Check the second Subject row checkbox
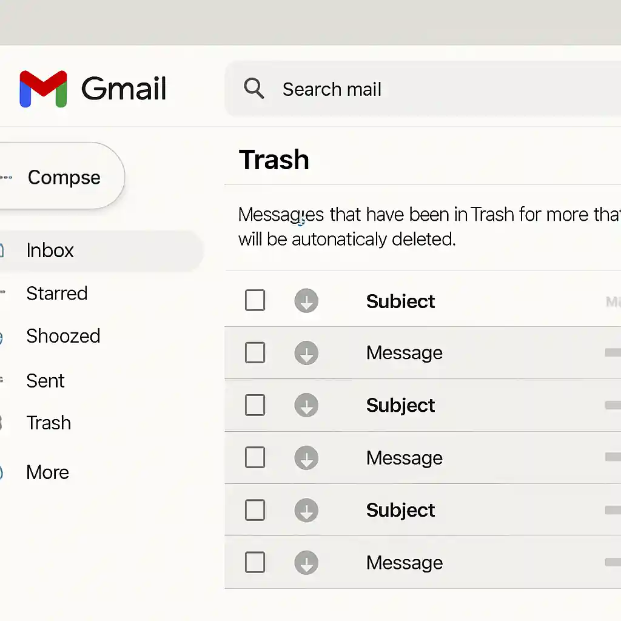Image resolution: width=621 pixels, height=621 pixels. click(255, 405)
